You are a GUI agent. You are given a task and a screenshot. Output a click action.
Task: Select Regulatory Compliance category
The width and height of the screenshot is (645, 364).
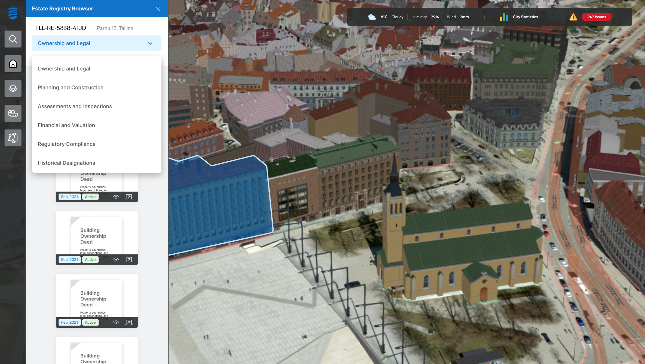coord(97,144)
